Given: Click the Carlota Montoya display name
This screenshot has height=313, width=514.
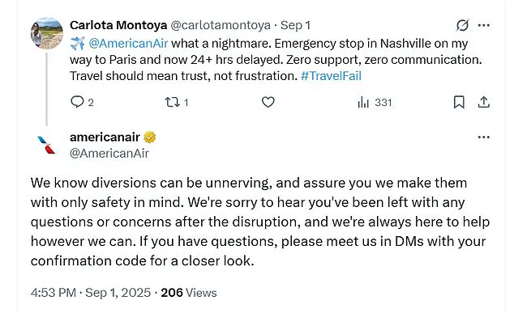Looking at the screenshot, I should click(118, 25).
